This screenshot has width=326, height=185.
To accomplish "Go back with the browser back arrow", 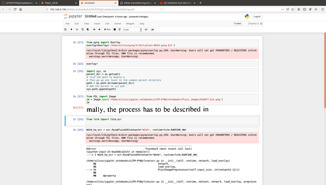I will [x=3, y=9].
